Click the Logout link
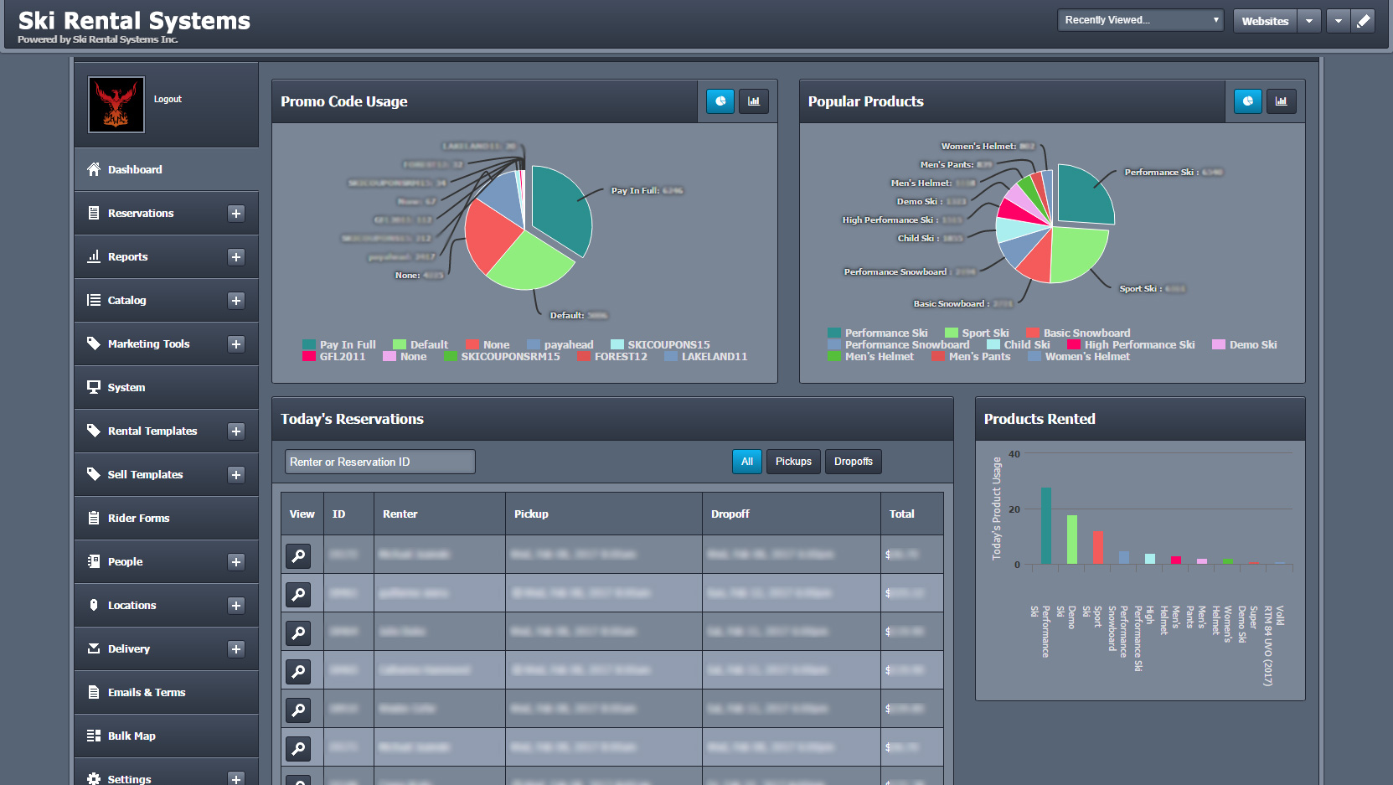This screenshot has height=785, width=1393. pyautogui.click(x=168, y=99)
